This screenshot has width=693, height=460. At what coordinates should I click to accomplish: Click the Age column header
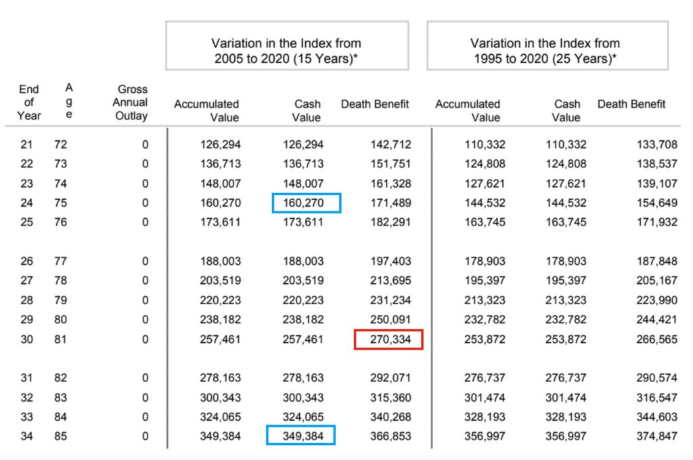click(x=68, y=102)
